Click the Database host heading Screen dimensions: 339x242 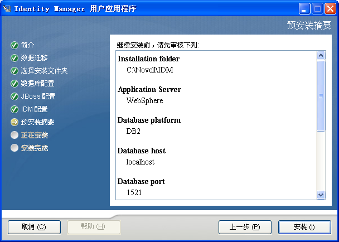142,151
